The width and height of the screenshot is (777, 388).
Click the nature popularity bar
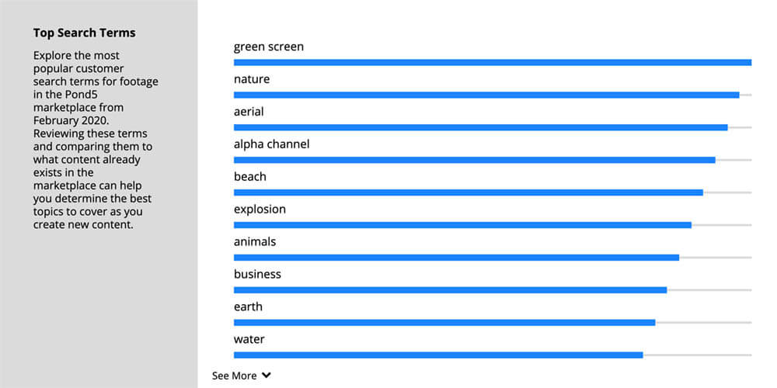click(x=486, y=95)
